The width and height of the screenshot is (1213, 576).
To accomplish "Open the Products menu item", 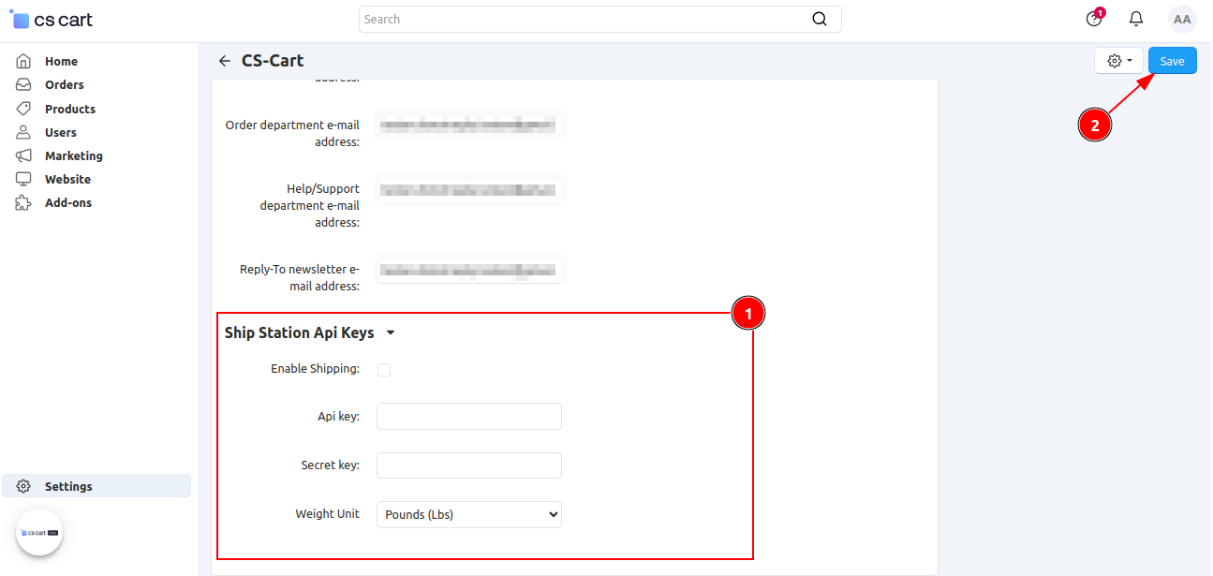I will [70, 109].
